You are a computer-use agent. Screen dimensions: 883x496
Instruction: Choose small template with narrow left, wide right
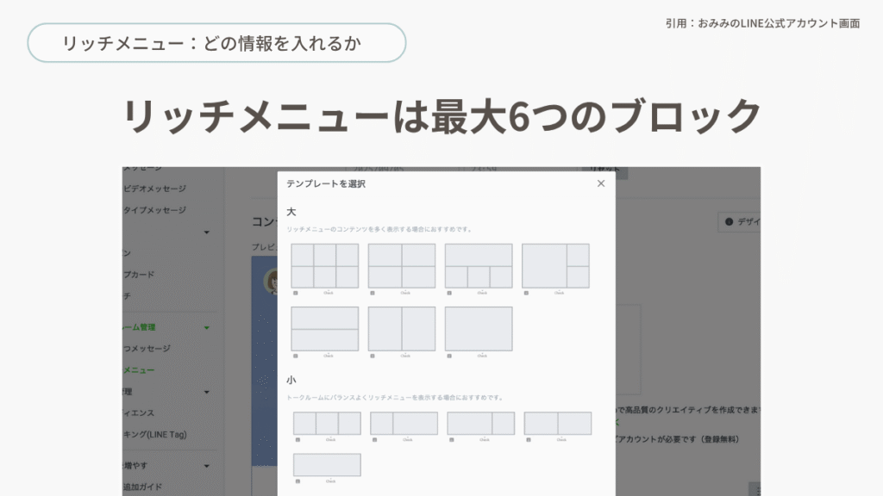[x=404, y=424]
